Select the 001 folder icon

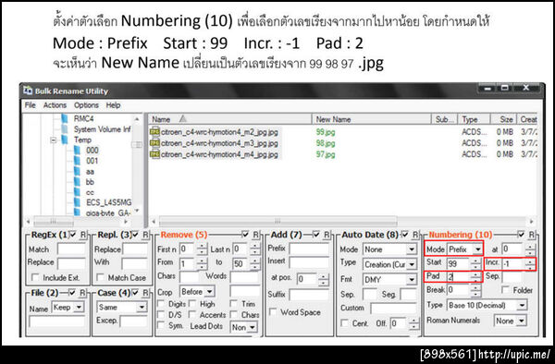coord(77,161)
